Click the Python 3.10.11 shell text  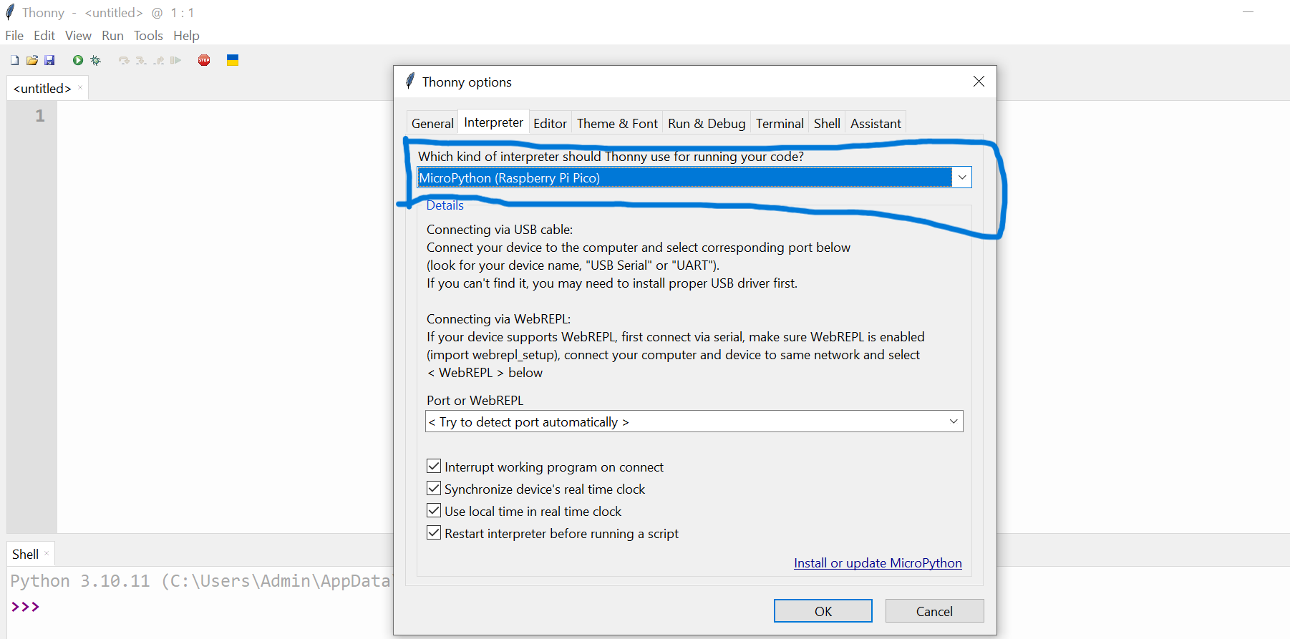click(x=200, y=580)
